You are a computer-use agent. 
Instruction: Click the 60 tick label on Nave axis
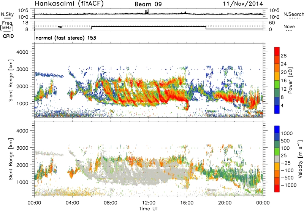[x=272, y=23]
